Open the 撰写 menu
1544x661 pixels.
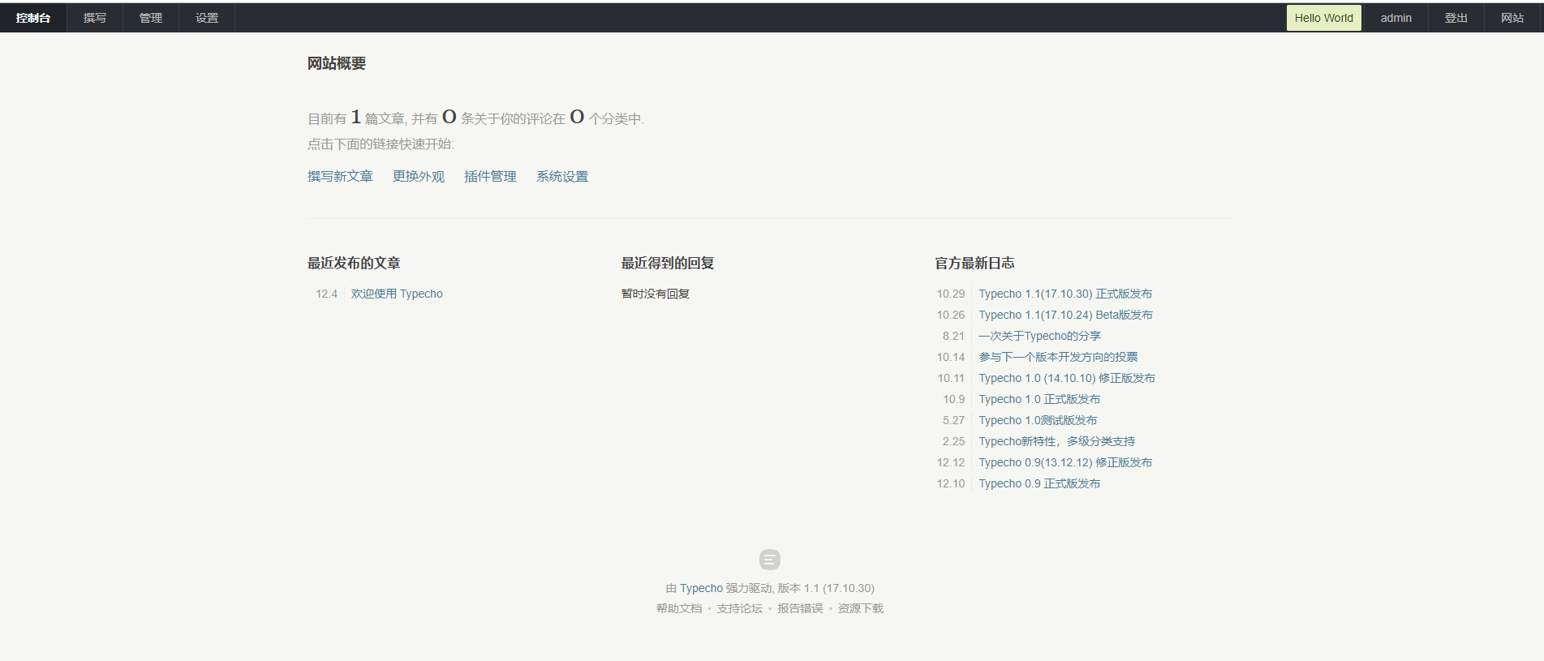click(x=95, y=18)
